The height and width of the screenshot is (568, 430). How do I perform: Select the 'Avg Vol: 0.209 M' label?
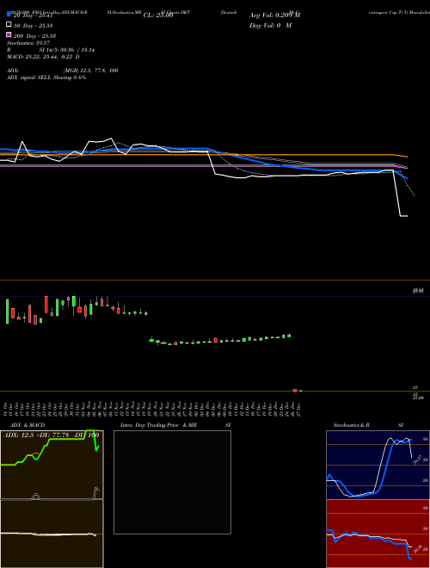pyautogui.click(x=274, y=15)
